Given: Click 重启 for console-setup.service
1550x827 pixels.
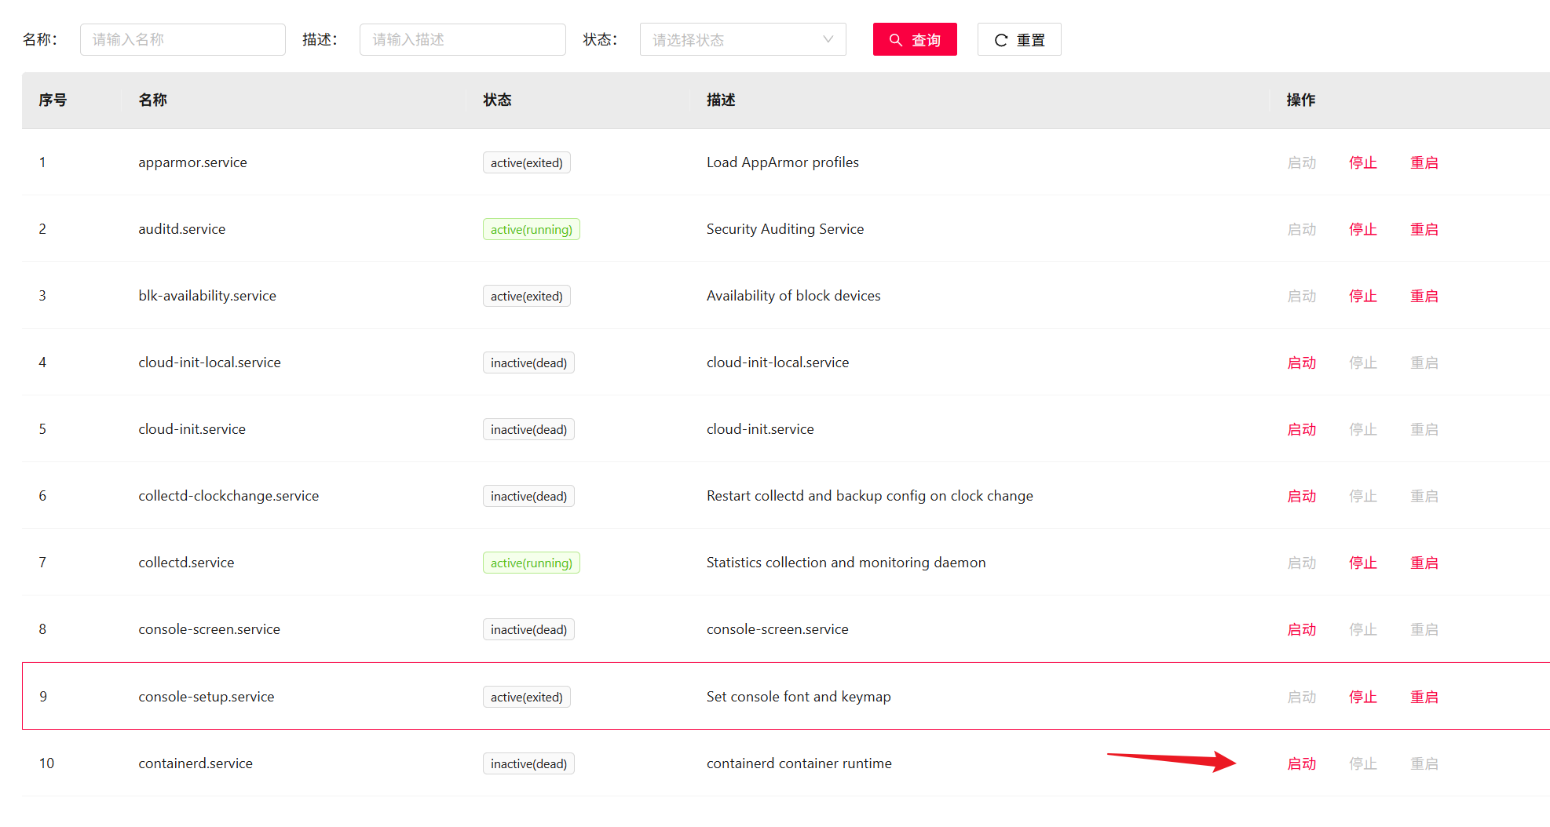Looking at the screenshot, I should [x=1424, y=697].
